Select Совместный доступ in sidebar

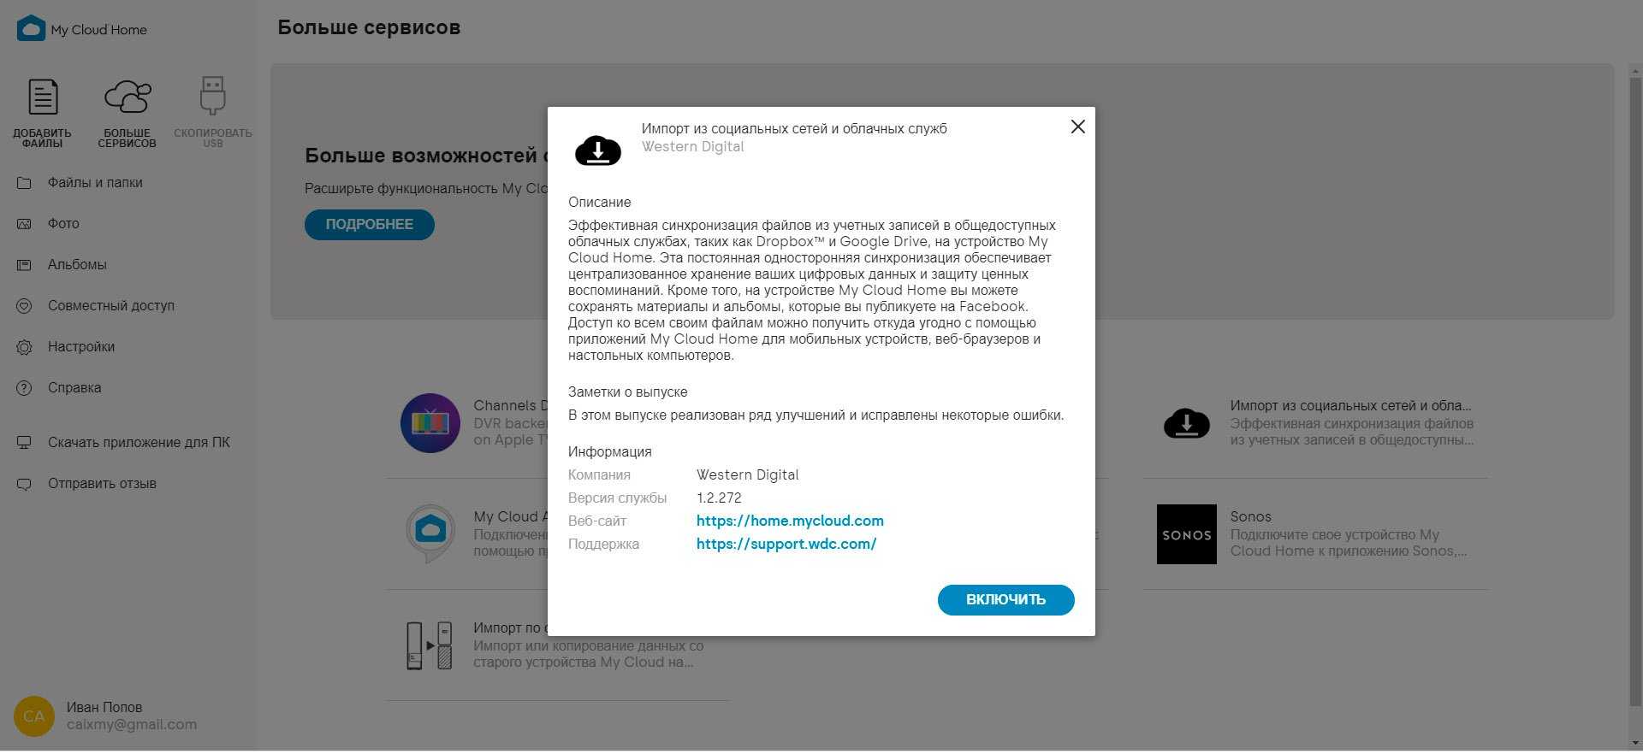coord(111,306)
